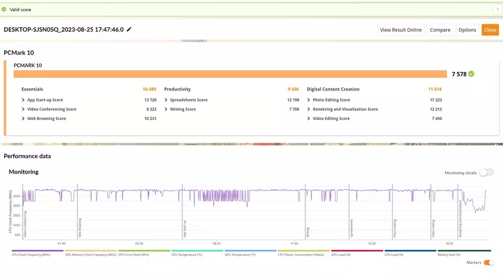Click the help question mark icon
Image resolution: width=503 pixels, height=280 pixels.
pos(497,9)
